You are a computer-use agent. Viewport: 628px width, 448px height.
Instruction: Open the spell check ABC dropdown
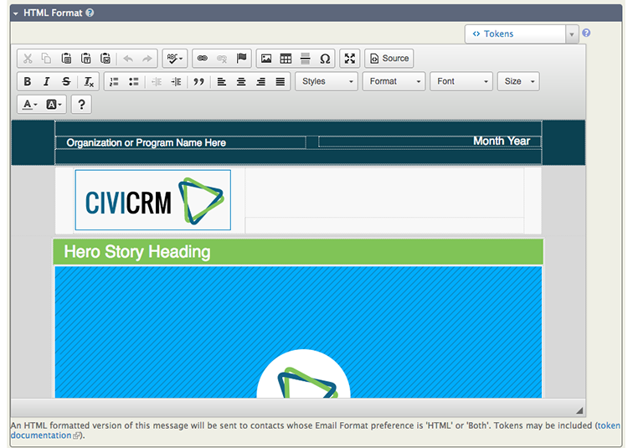(175, 59)
